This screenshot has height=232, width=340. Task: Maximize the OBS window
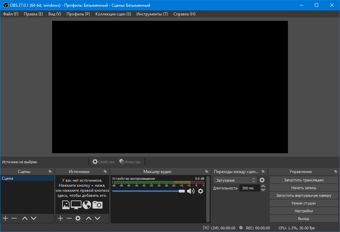click(316, 5)
